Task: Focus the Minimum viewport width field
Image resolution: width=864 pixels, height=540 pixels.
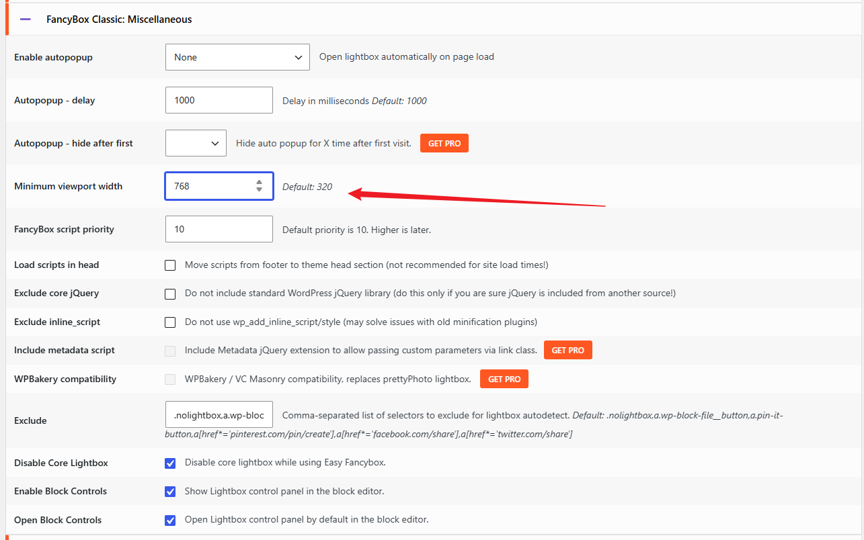Action: 219,186
